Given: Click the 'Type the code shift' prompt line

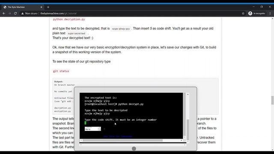Looking at the screenshot, I should [x=121, y=120].
